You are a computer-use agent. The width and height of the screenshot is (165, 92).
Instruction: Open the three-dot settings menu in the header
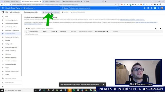coord(158,8)
